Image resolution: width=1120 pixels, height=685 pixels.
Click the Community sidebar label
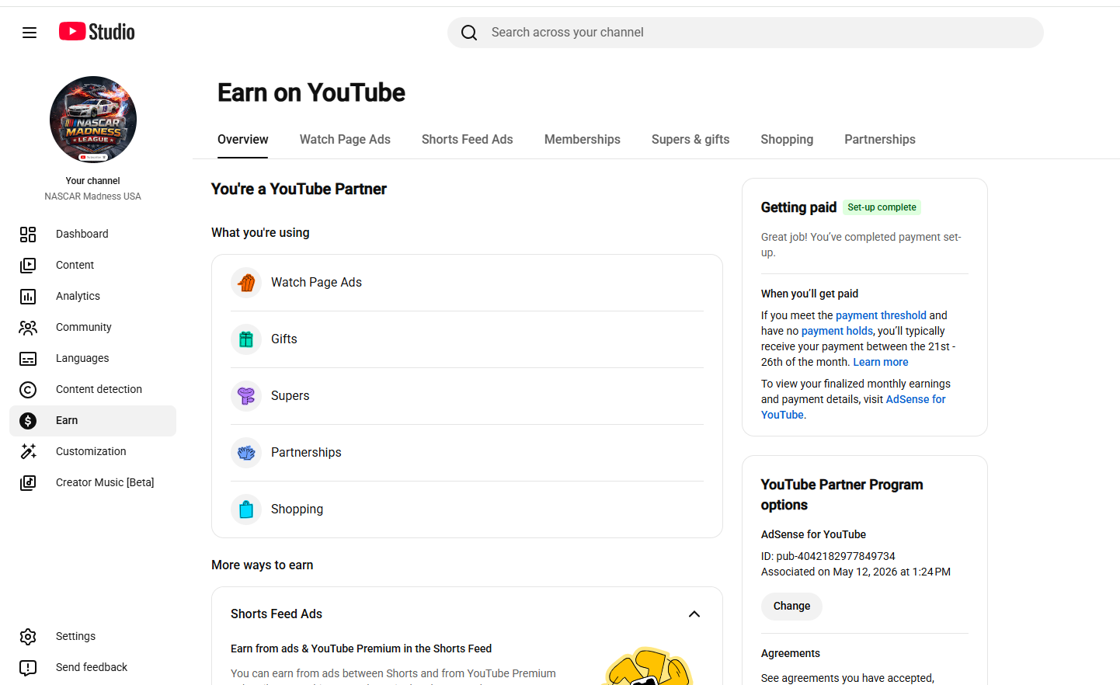(84, 328)
